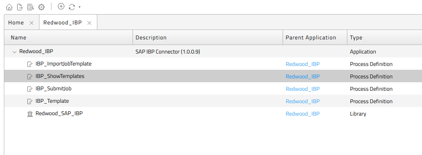Click the library icon for Redwood_SAP_IBP

click(30, 114)
